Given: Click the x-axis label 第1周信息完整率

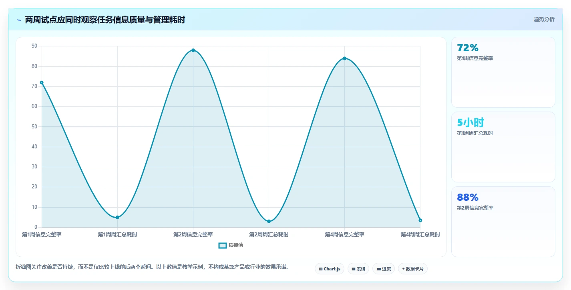Looking at the screenshot, I should pyautogui.click(x=42, y=234).
